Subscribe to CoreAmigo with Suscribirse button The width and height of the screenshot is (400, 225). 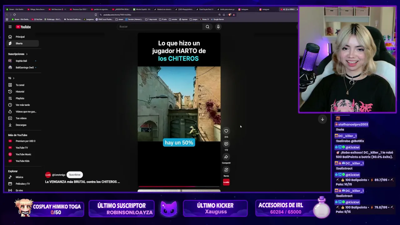(x=75, y=175)
